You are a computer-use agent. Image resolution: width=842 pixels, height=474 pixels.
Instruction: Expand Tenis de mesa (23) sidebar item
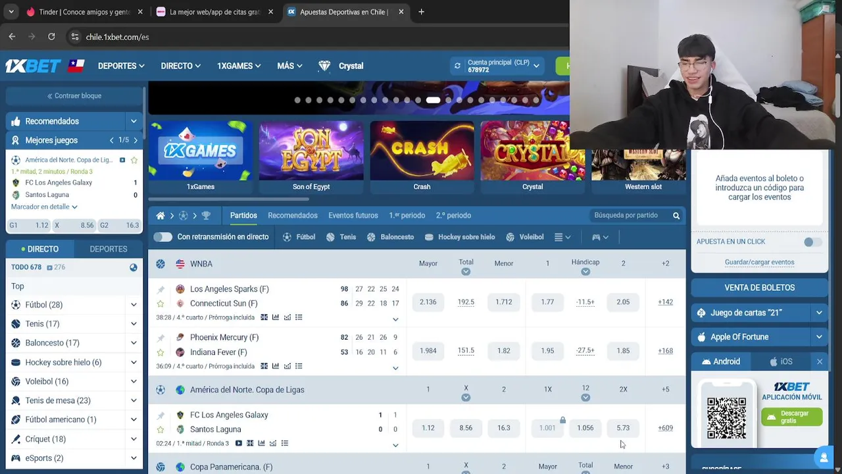coord(134,400)
